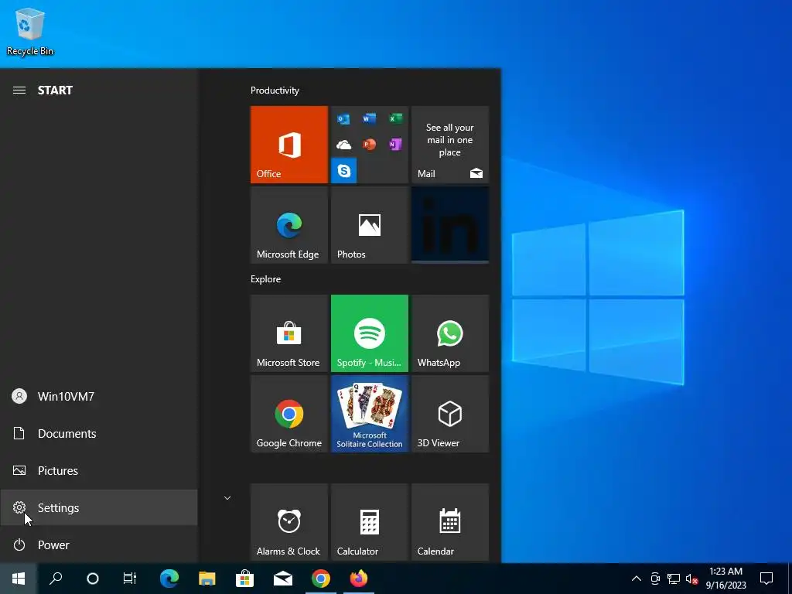Open Alarms & Clock tile
792x594 pixels.
pyautogui.click(x=289, y=522)
